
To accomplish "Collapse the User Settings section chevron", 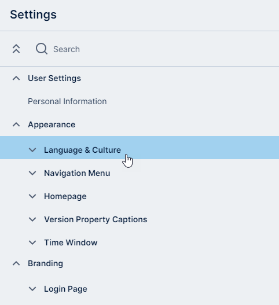I will (16, 78).
